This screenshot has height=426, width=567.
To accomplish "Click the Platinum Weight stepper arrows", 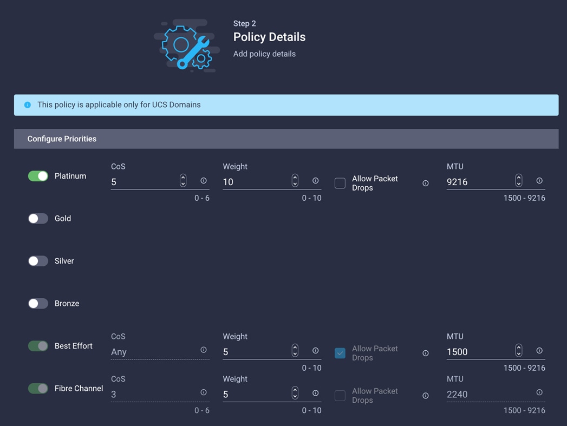I will click(295, 180).
